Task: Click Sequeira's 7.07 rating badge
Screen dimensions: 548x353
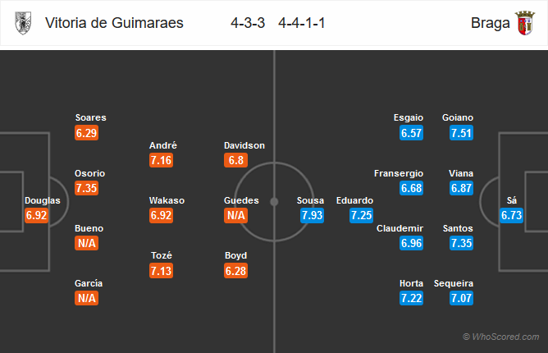Action: (x=461, y=298)
